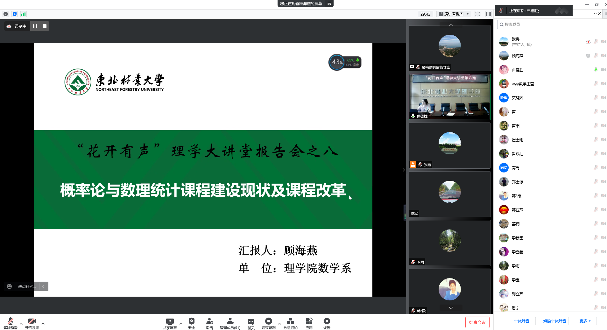The image size is (607, 330).
Task: Click the red 结束会议 button
Action: coord(477,322)
